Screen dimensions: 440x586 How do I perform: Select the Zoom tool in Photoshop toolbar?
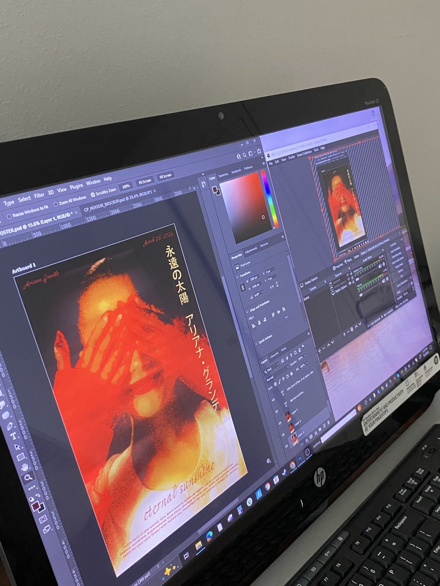29,478
